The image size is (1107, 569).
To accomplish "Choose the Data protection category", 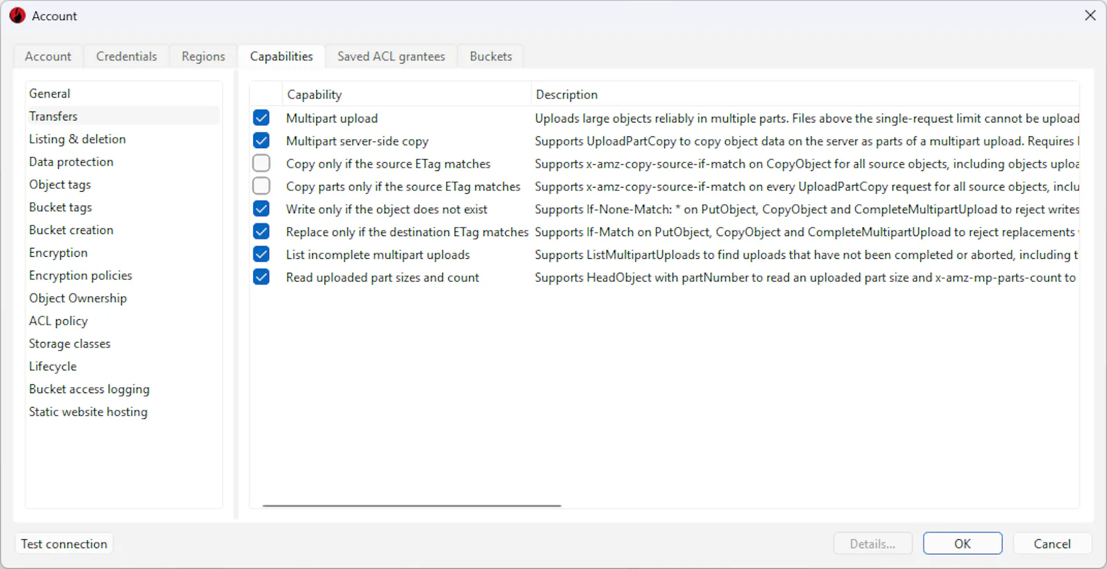I will point(123,162).
